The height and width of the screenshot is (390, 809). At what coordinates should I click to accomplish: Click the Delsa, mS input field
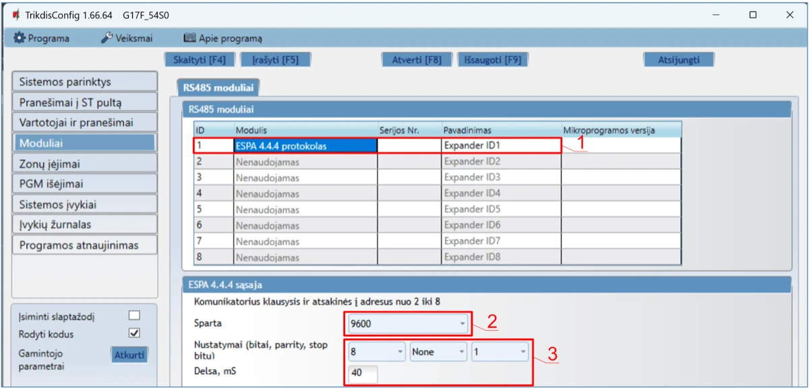pyautogui.click(x=363, y=374)
